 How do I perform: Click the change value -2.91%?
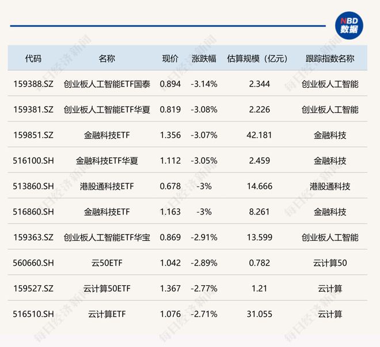click(x=204, y=237)
